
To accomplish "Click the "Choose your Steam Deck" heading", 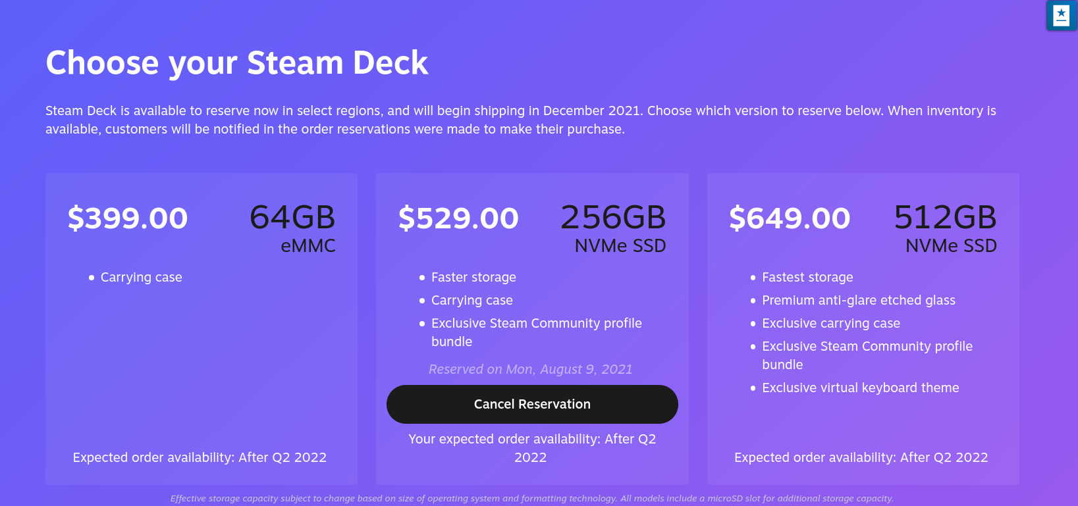I will pyautogui.click(x=237, y=63).
